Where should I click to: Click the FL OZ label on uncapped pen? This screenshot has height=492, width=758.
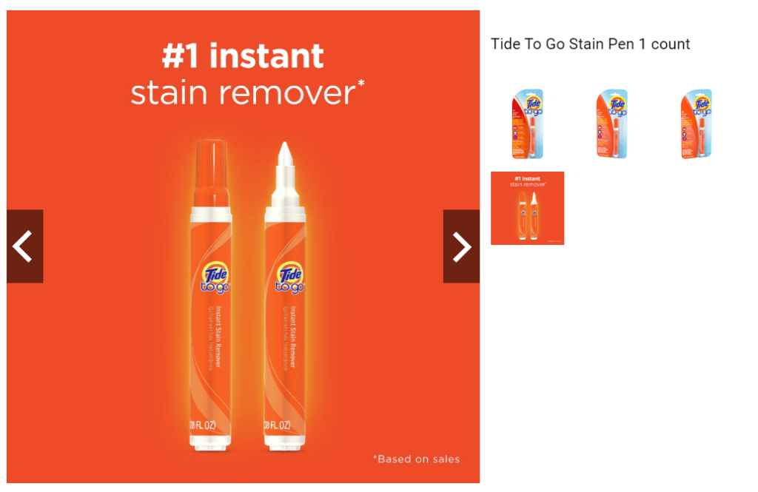[277, 425]
